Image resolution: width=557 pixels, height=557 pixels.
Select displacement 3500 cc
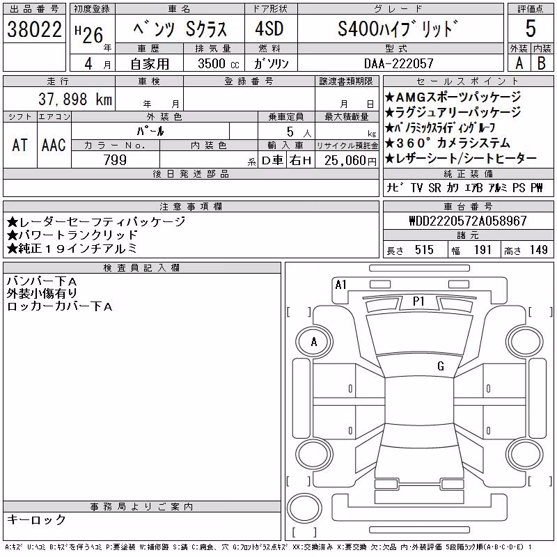coord(219,63)
